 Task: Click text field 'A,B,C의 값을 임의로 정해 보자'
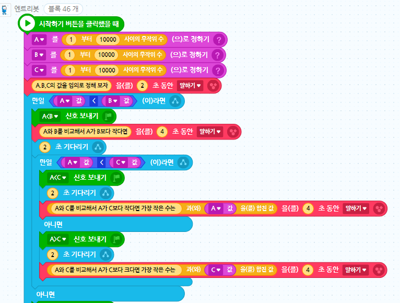(72, 86)
